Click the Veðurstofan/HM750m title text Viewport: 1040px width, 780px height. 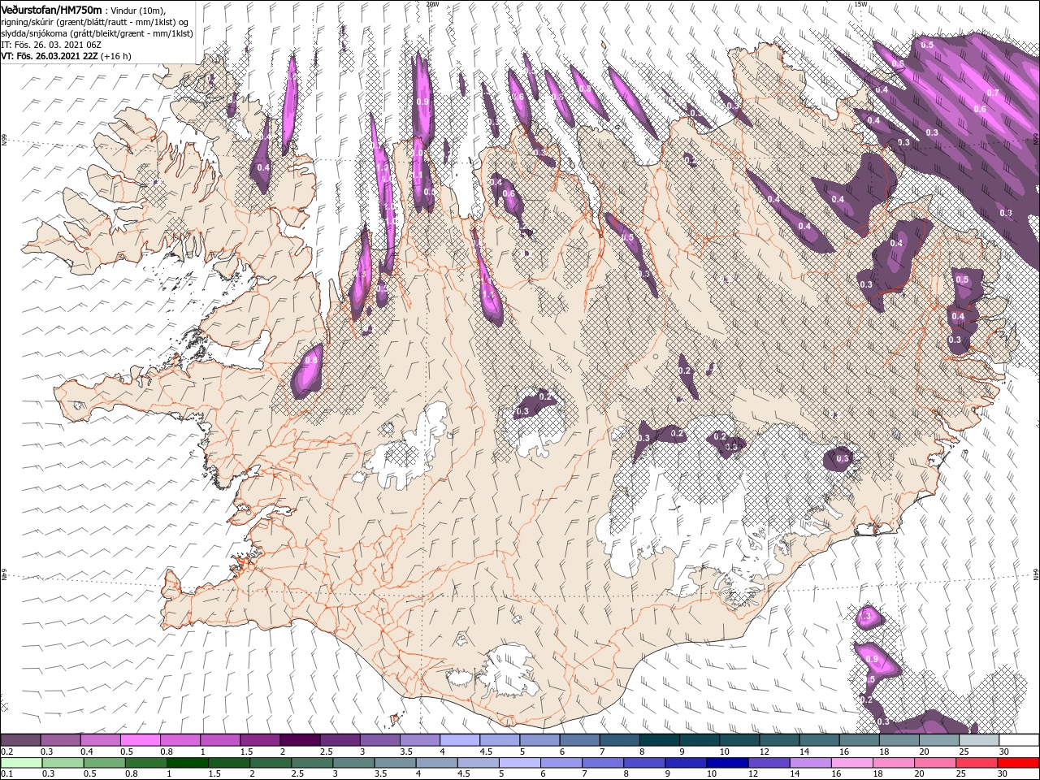point(51,9)
